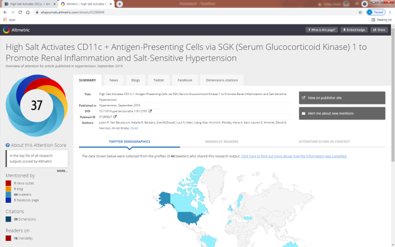Select the Mendeley Readers section tab

coord(222,141)
